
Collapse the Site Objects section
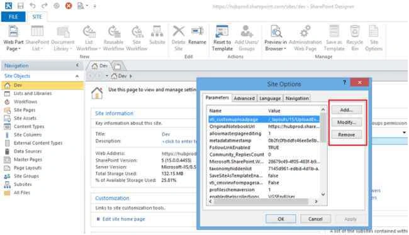click(77, 76)
